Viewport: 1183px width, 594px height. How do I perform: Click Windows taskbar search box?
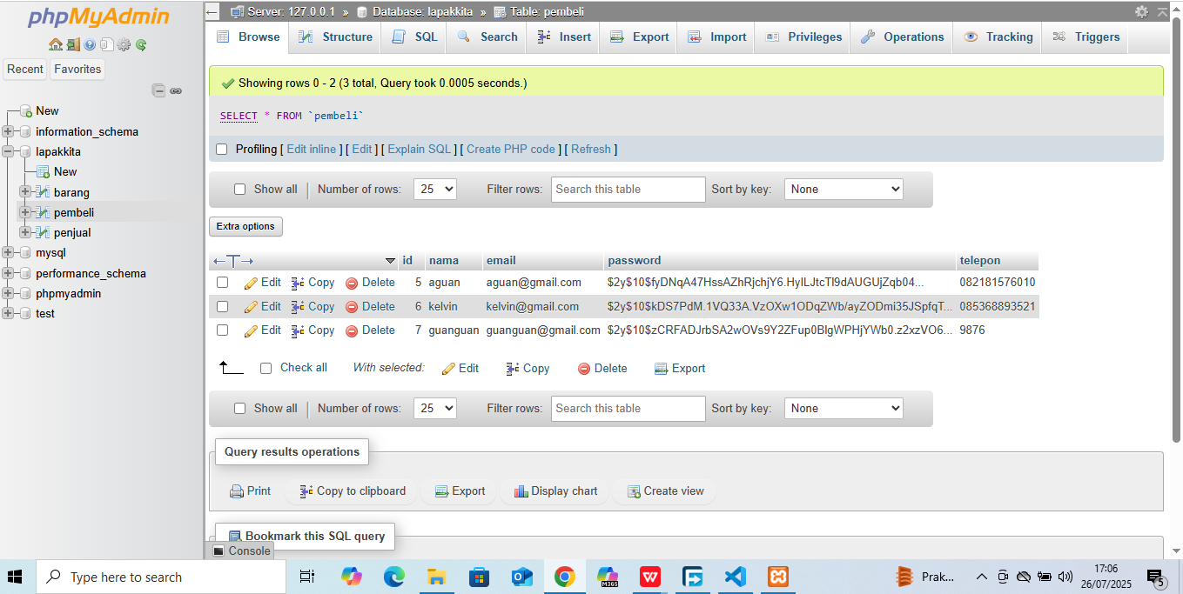[x=160, y=577]
